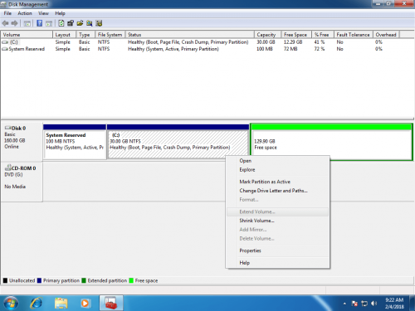The image size is (415, 311).
Task: Click the magnifier search toolbar icon
Action: click(x=89, y=23)
